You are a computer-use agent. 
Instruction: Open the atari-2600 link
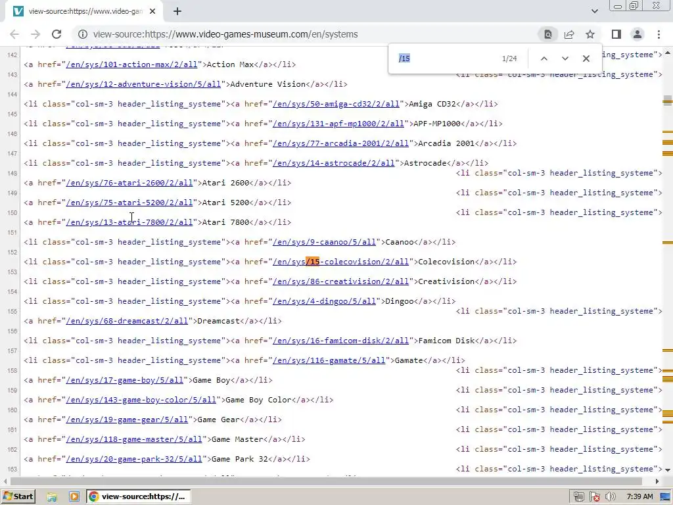pos(129,183)
